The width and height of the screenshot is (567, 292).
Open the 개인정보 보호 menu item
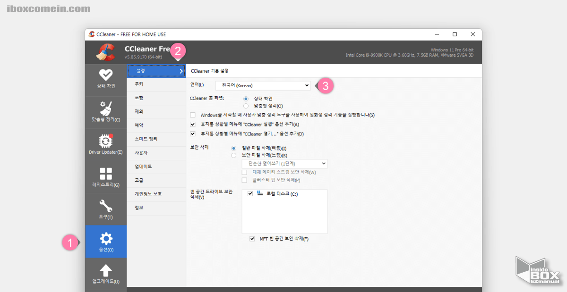156,194
